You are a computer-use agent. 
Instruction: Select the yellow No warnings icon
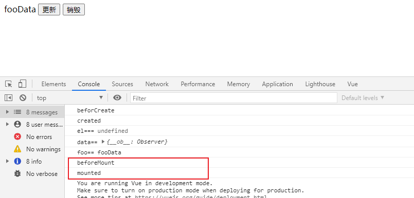click(17, 149)
